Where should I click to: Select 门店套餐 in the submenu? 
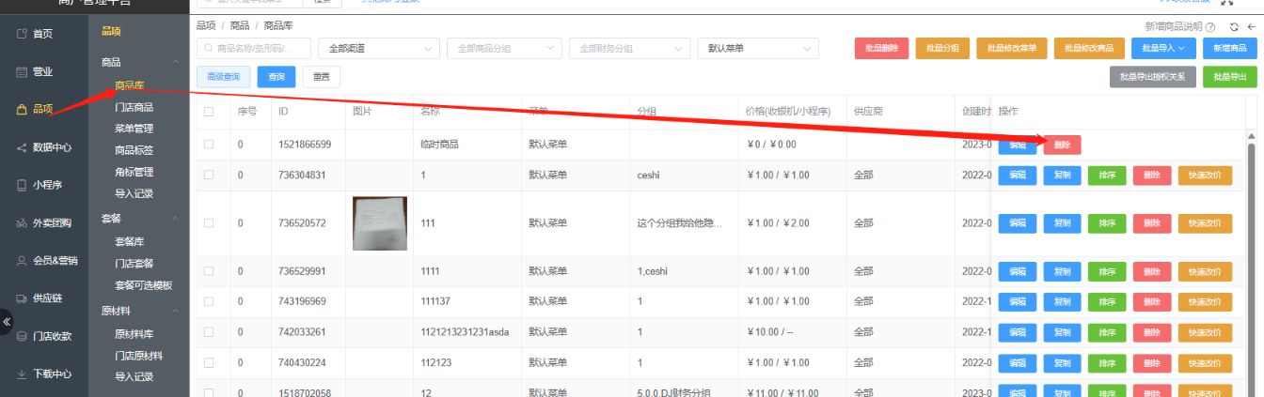pos(134,263)
